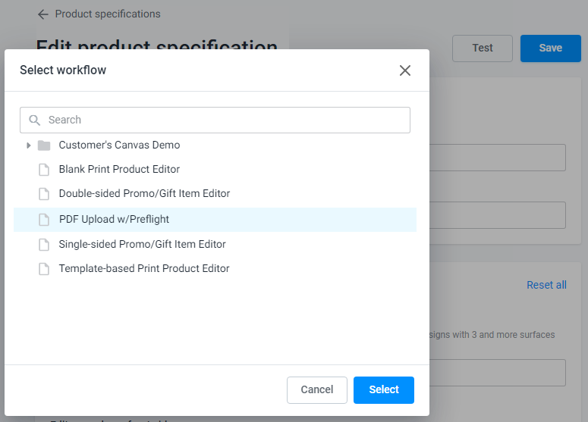Image resolution: width=588 pixels, height=422 pixels.
Task: Go back to Product specifications
Action: pyautogui.click(x=108, y=14)
